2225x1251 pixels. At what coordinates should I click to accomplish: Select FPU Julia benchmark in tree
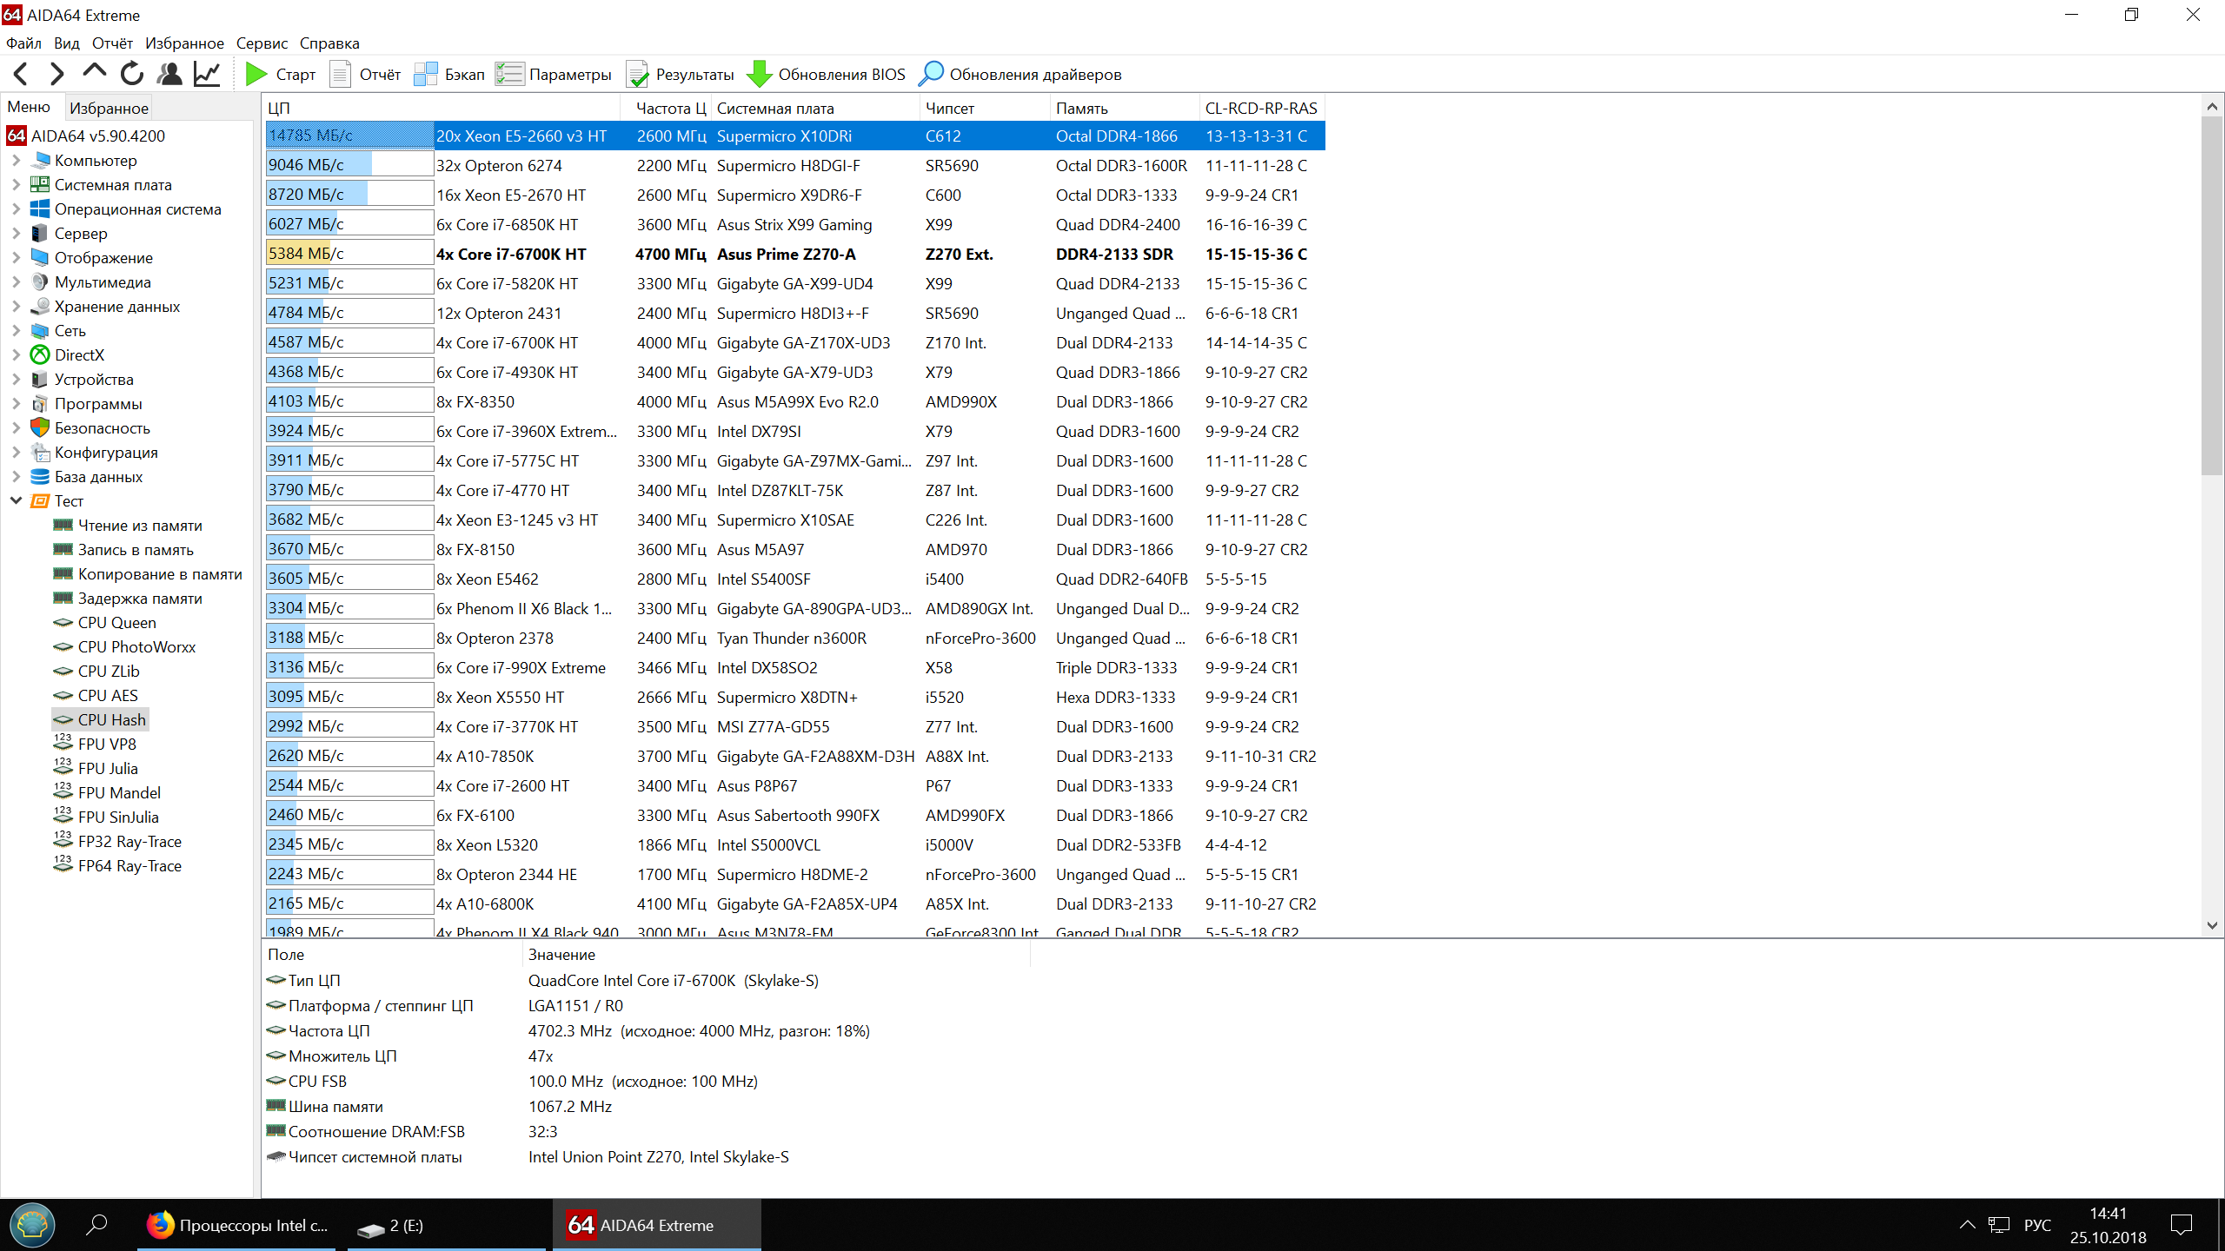pos(108,769)
